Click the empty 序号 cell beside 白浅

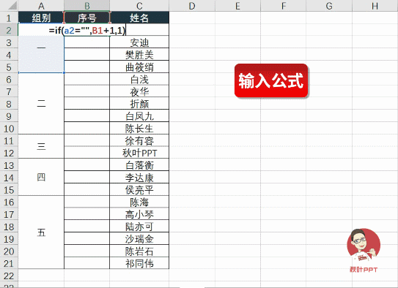point(86,80)
